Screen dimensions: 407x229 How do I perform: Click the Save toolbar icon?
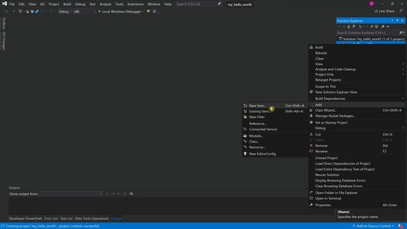coord(32,11)
